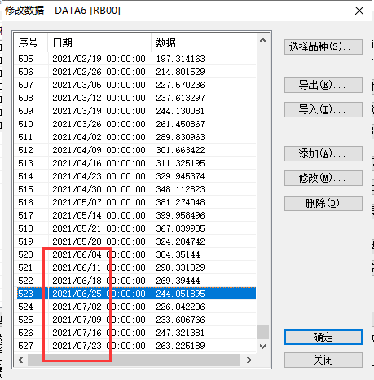Click data value 214.801529
Viewport: 374px width, 380px height.
180,72
